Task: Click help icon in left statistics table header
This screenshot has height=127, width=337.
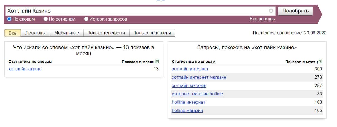Action: point(157,62)
